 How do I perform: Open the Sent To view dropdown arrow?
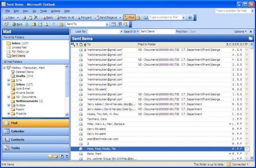coord(107,24)
